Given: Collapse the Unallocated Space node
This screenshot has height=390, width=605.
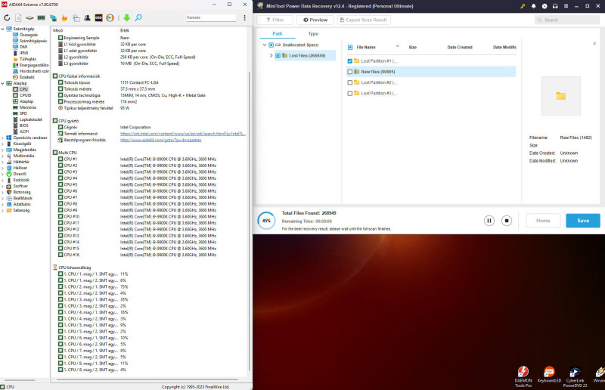Looking at the screenshot, I should coord(264,45).
